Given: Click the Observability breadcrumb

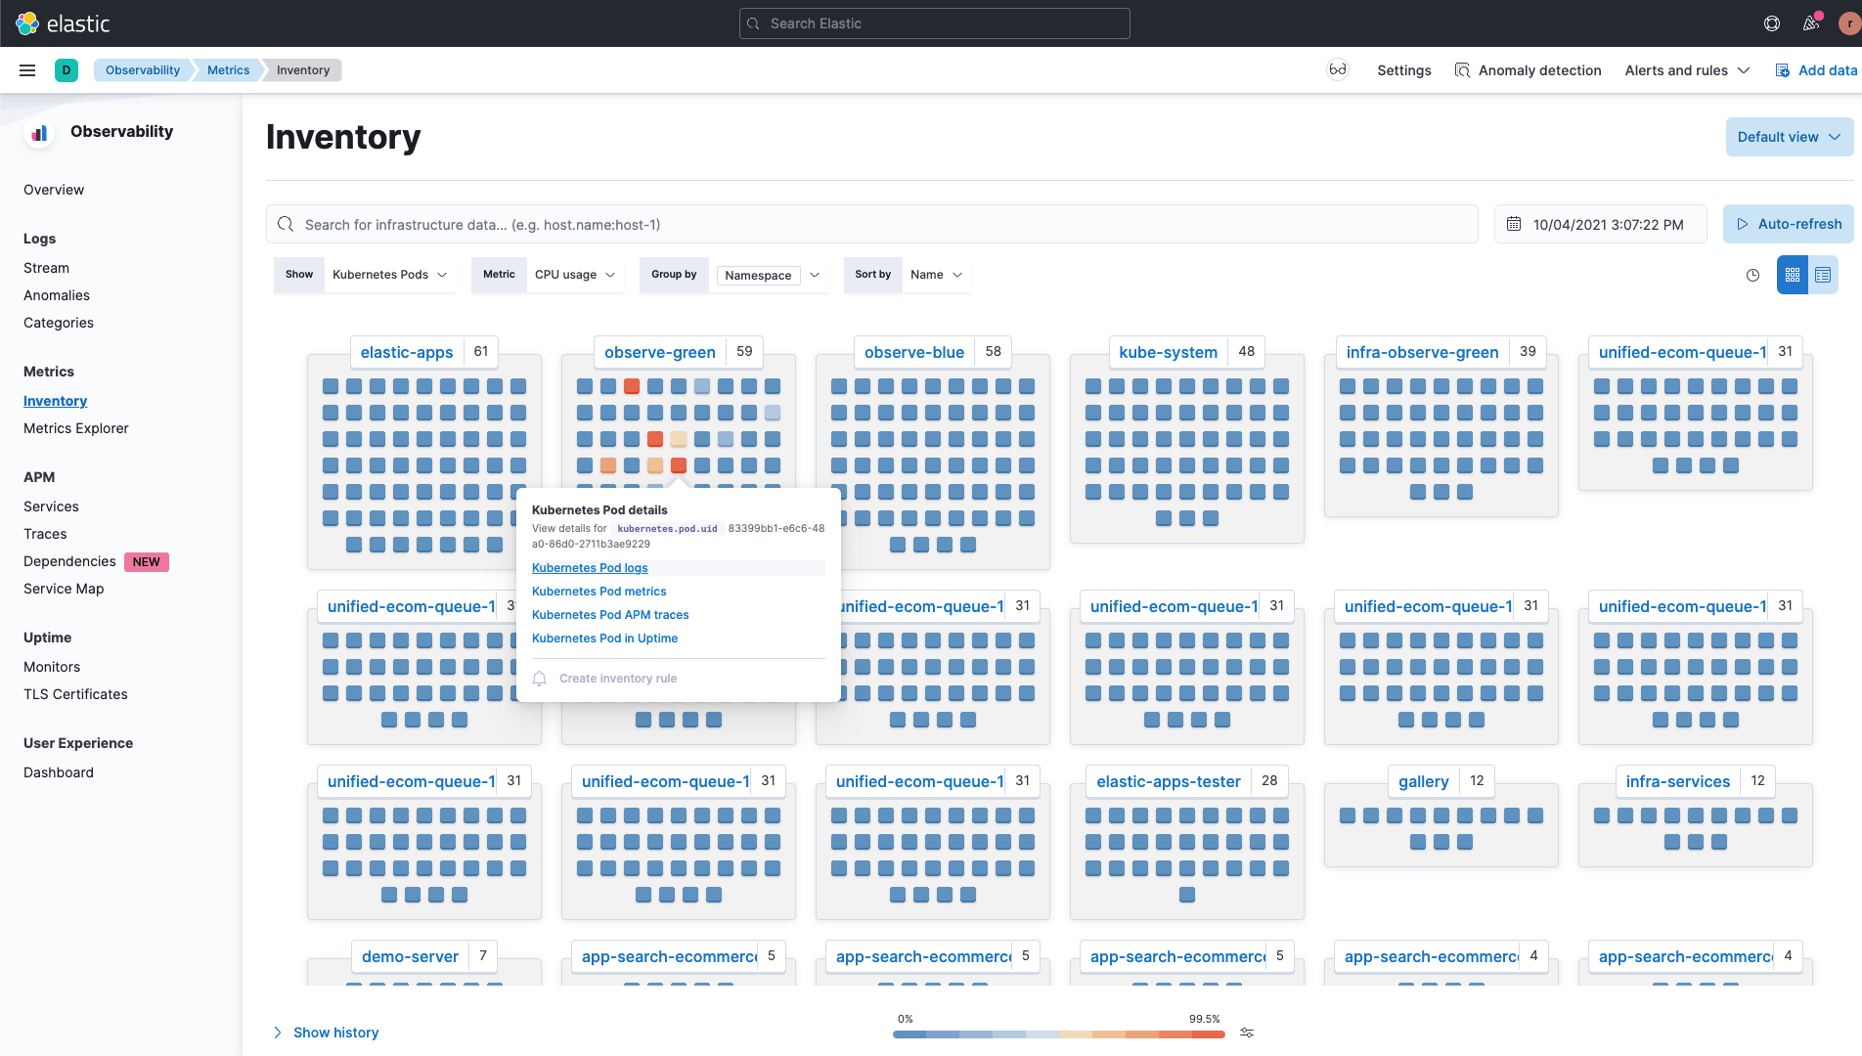Looking at the screenshot, I should 143,70.
